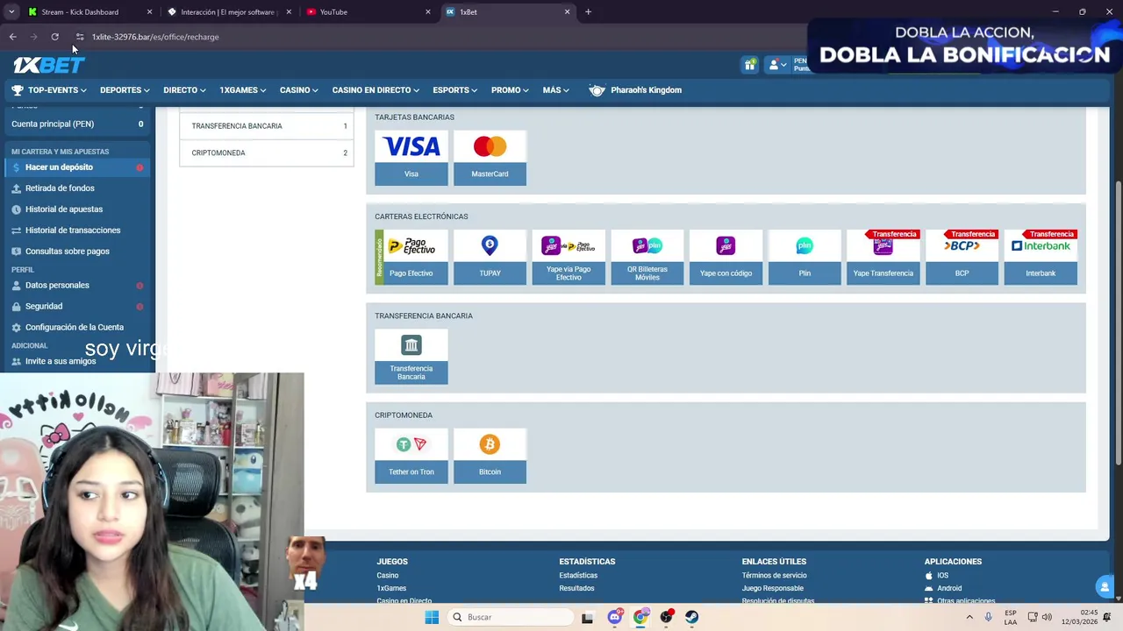This screenshot has width=1123, height=631.
Task: Open Discord from the taskbar
Action: click(x=614, y=617)
